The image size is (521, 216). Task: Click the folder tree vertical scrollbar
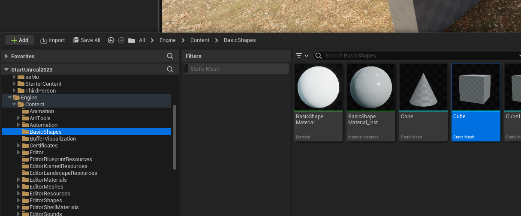point(174,137)
